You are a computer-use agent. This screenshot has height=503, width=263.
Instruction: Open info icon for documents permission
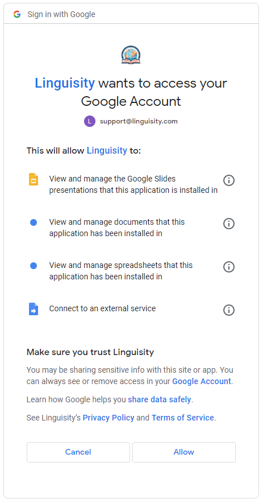(x=229, y=223)
